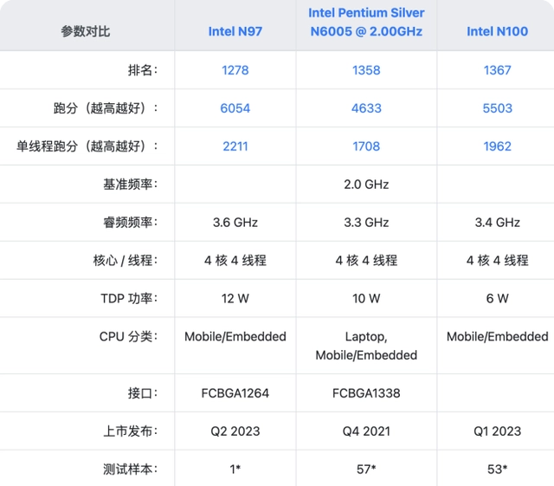
Task: Click benchmark score 6054
Action: point(235,108)
